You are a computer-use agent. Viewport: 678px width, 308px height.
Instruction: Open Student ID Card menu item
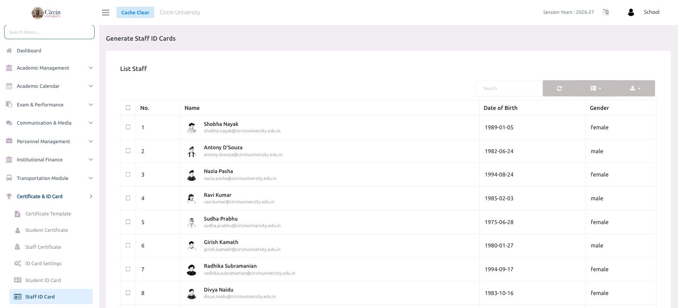click(x=43, y=280)
